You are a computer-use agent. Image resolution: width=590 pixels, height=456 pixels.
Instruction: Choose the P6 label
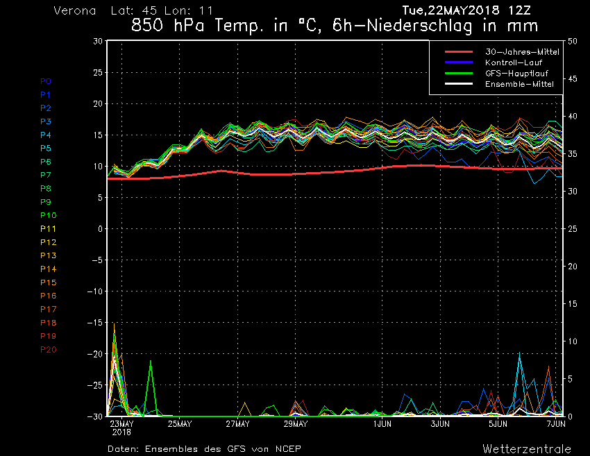(46, 162)
